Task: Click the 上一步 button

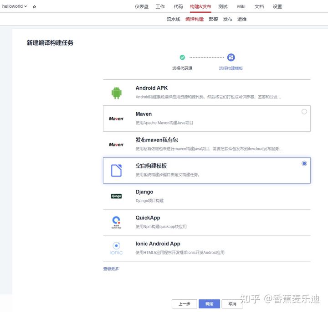Action: [184, 304]
